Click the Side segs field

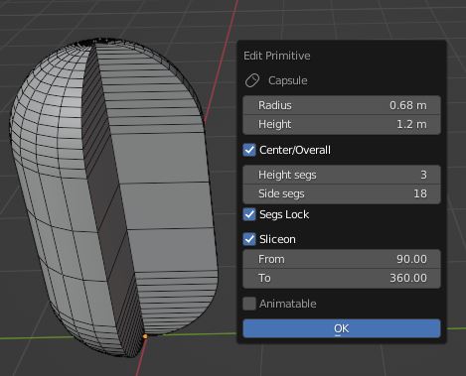click(342, 193)
